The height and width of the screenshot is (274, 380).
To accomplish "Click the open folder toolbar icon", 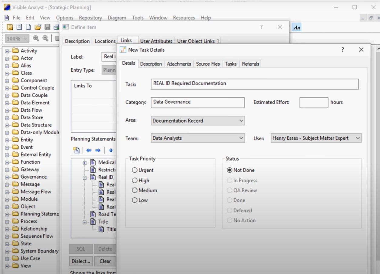I will (x=38, y=27).
